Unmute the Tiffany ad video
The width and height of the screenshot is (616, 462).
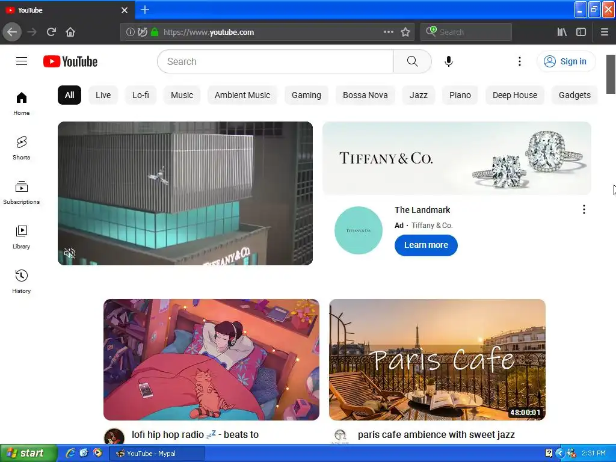click(70, 253)
